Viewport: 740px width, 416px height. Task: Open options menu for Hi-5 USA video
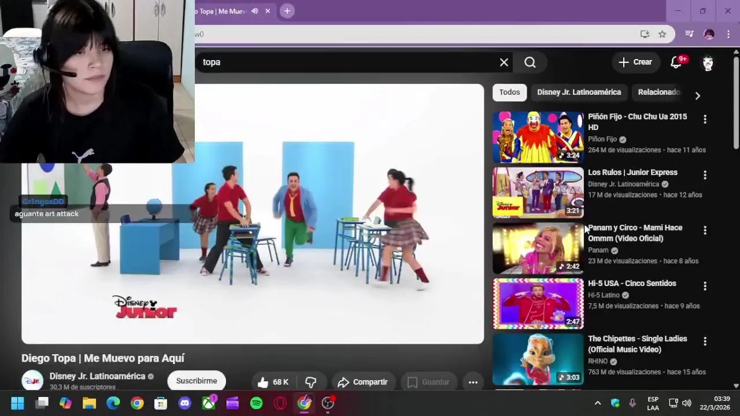click(705, 285)
